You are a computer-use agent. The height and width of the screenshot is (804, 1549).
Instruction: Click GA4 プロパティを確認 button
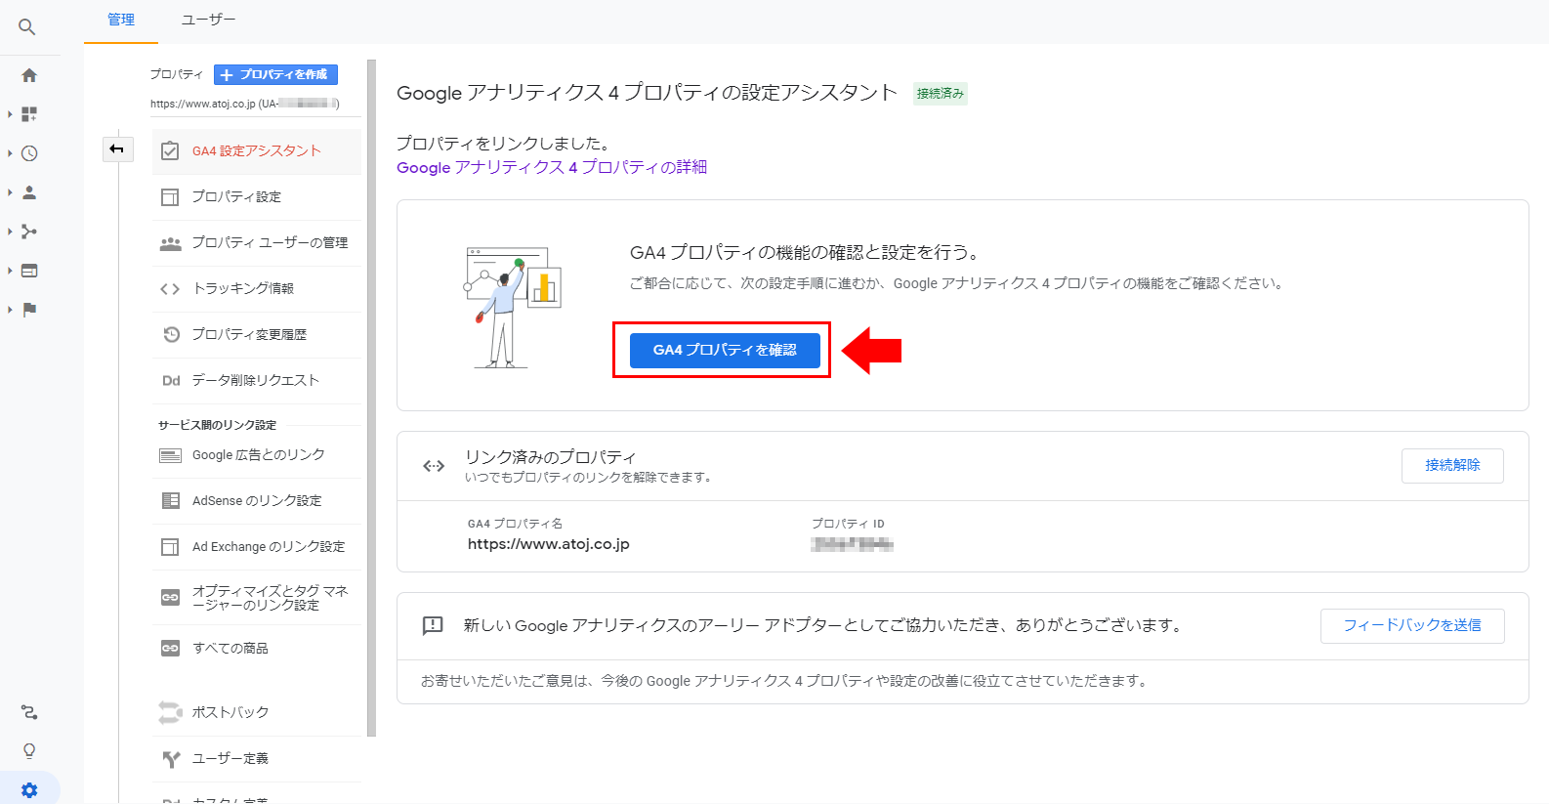tap(725, 350)
